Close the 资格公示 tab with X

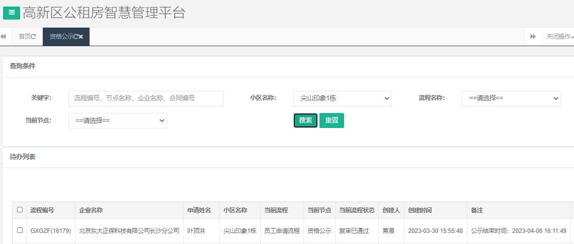(x=81, y=37)
